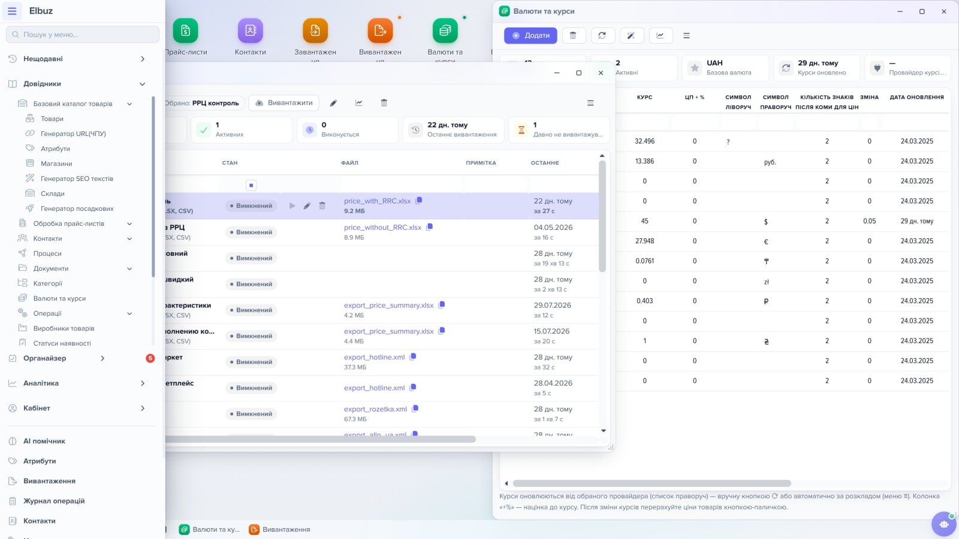Switch to the Валюти та ку... taskbar tab

[x=210, y=529]
